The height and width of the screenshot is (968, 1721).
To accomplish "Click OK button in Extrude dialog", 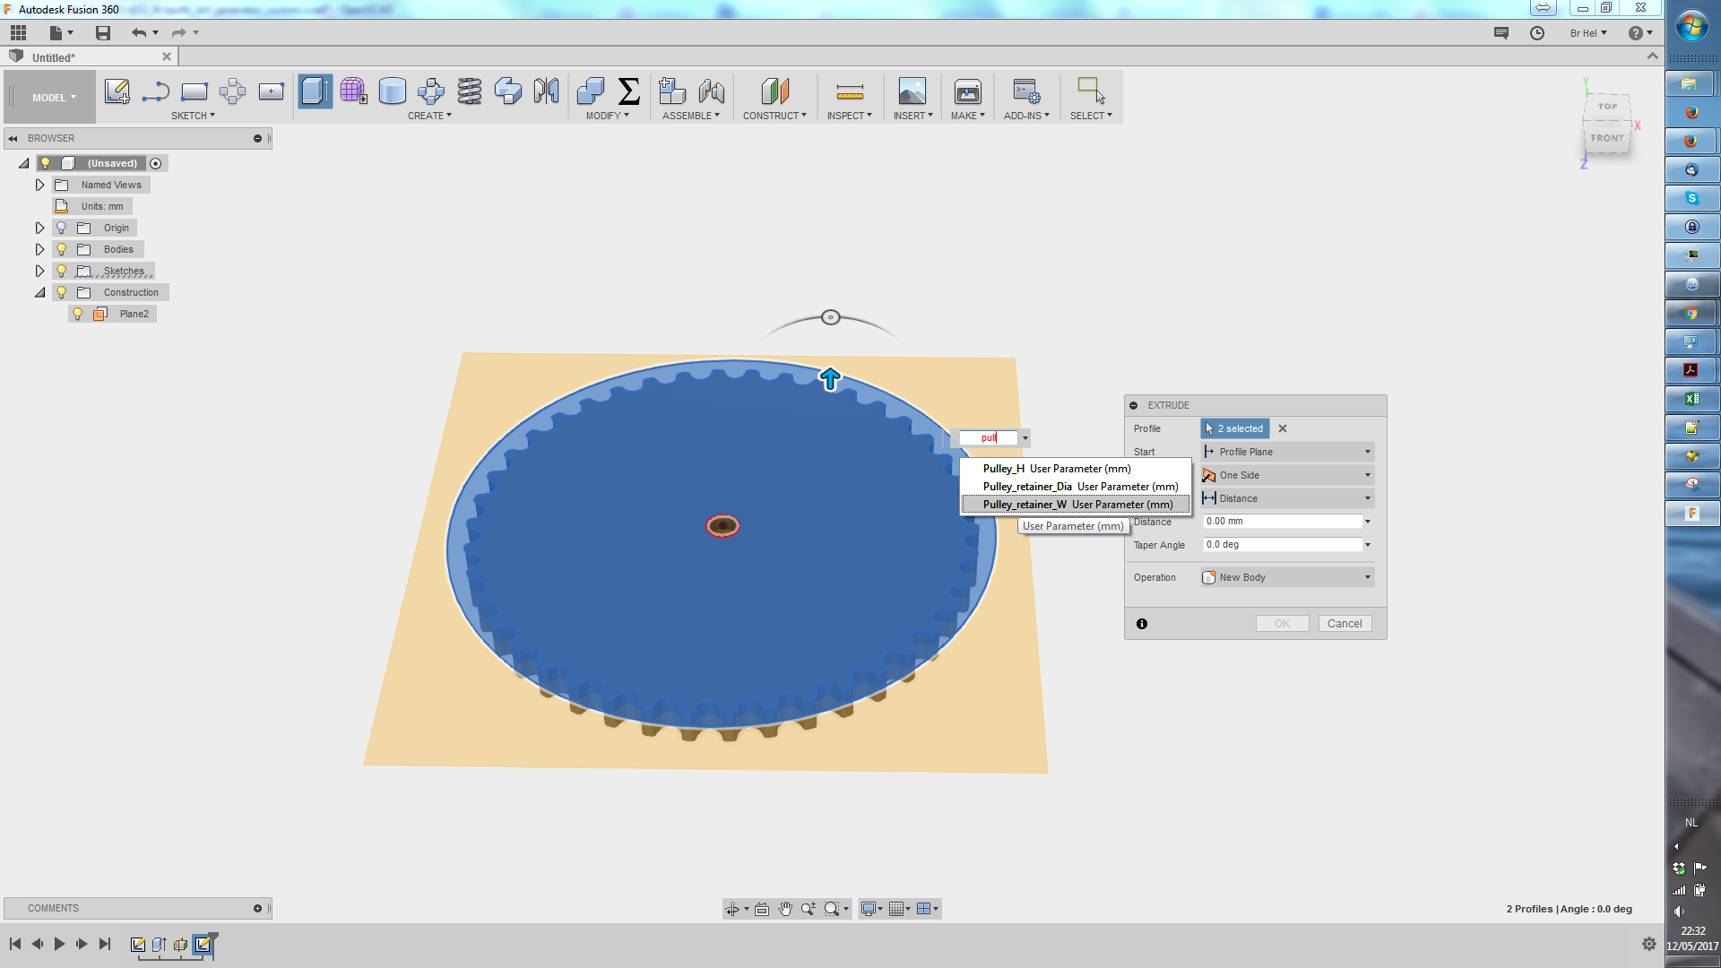I will pyautogui.click(x=1283, y=623).
